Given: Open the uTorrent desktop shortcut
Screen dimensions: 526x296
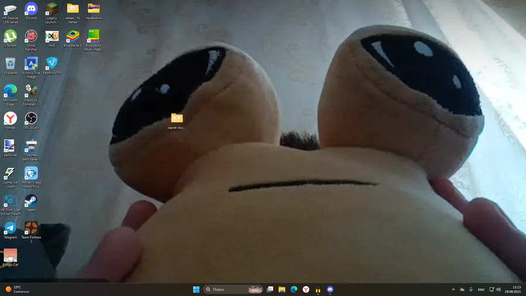Looking at the screenshot, I should pos(11,38).
